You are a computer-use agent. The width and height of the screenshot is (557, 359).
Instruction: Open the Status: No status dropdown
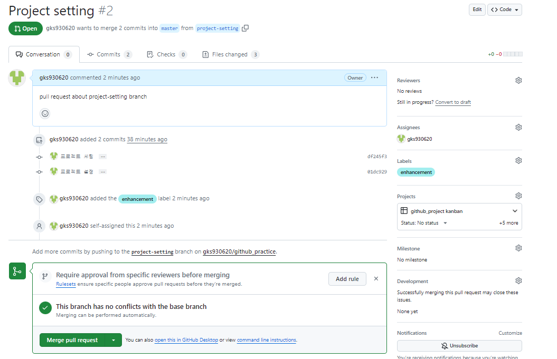pos(424,223)
